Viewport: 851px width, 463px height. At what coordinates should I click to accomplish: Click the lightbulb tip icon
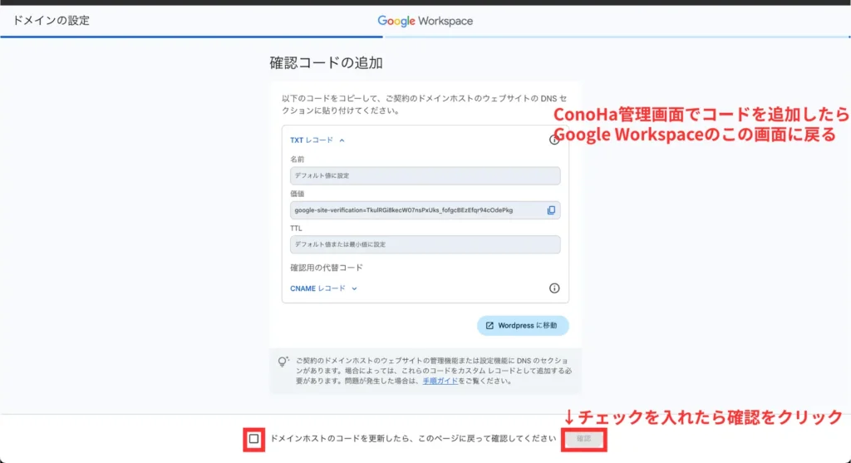[283, 362]
